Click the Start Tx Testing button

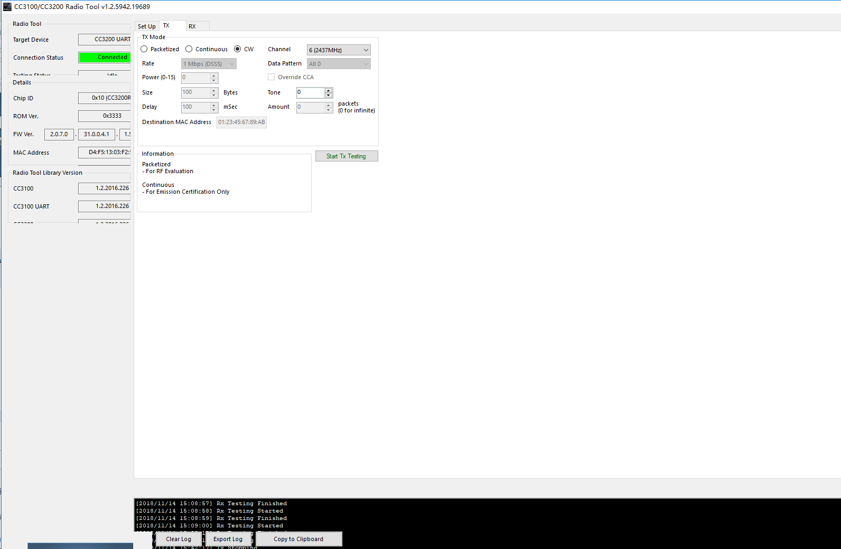point(347,156)
